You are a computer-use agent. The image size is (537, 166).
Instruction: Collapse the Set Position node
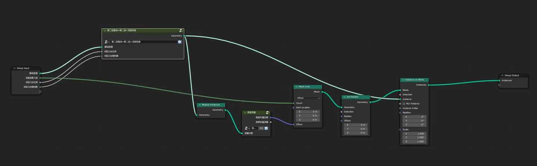pyautogui.click(x=344, y=97)
